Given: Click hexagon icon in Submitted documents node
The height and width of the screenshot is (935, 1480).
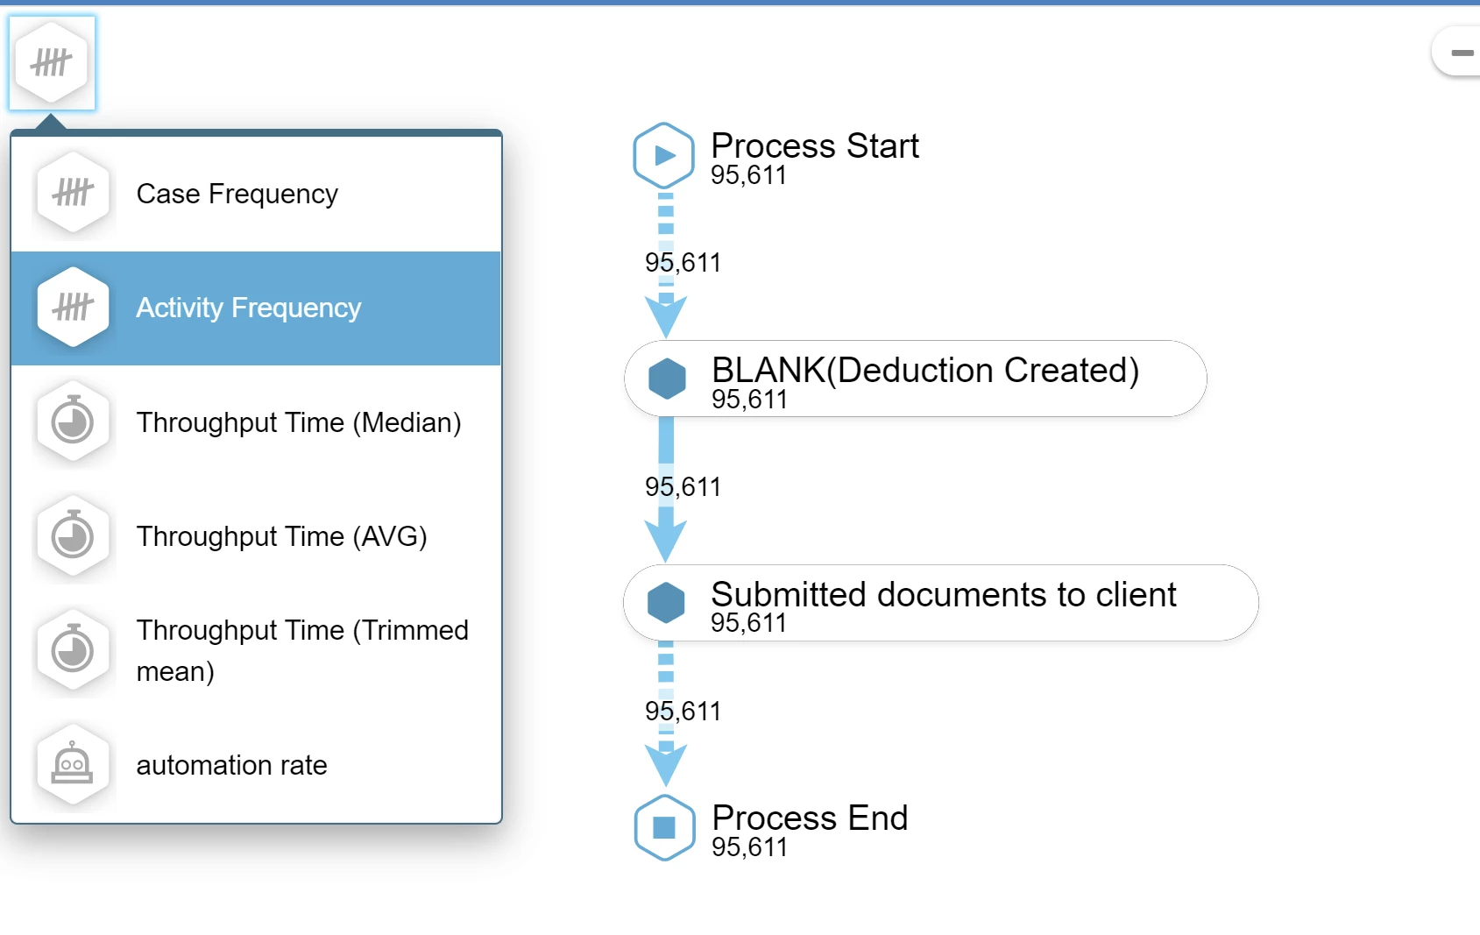Looking at the screenshot, I should click(666, 603).
